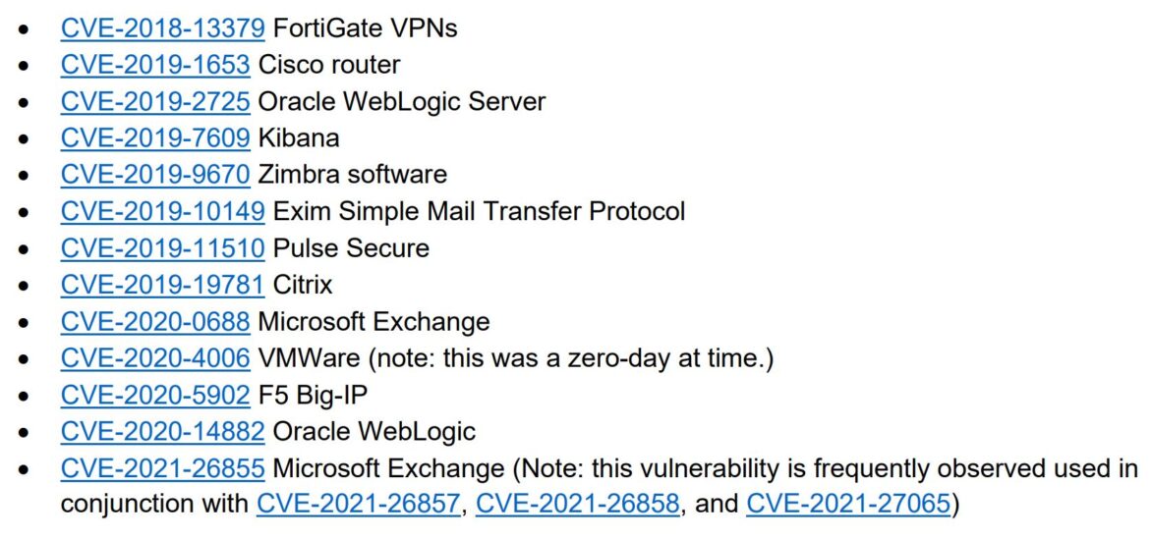Viewport: 1150px width, 539px height.
Task: Visit the CVE-2019-9670 Zimbra link
Action: click(154, 175)
